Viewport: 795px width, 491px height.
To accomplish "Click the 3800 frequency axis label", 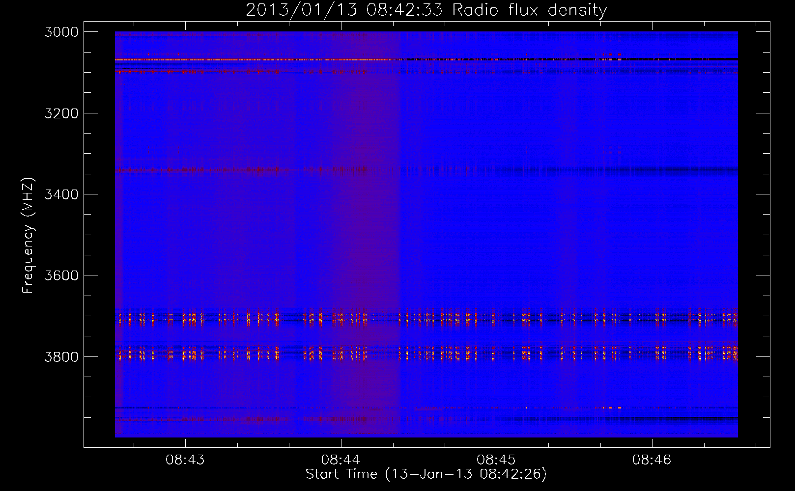I will (x=61, y=356).
